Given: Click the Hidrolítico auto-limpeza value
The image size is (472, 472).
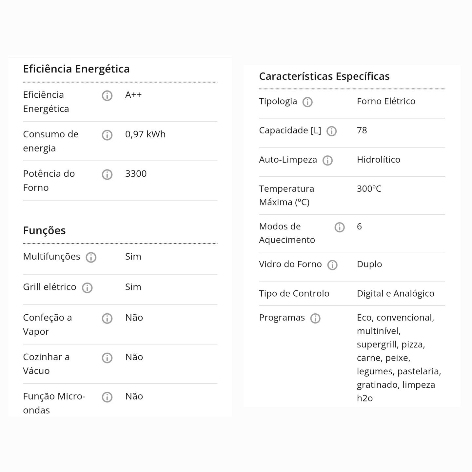Looking at the screenshot, I should pyautogui.click(x=379, y=159).
